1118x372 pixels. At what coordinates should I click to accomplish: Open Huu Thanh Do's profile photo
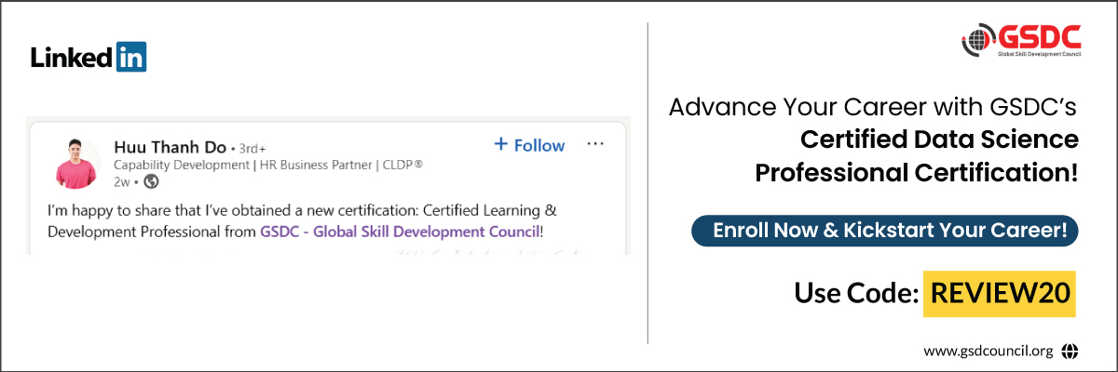(77, 163)
